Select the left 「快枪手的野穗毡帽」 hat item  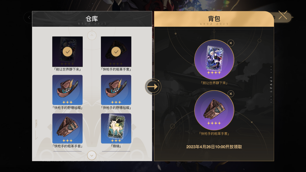68,90
